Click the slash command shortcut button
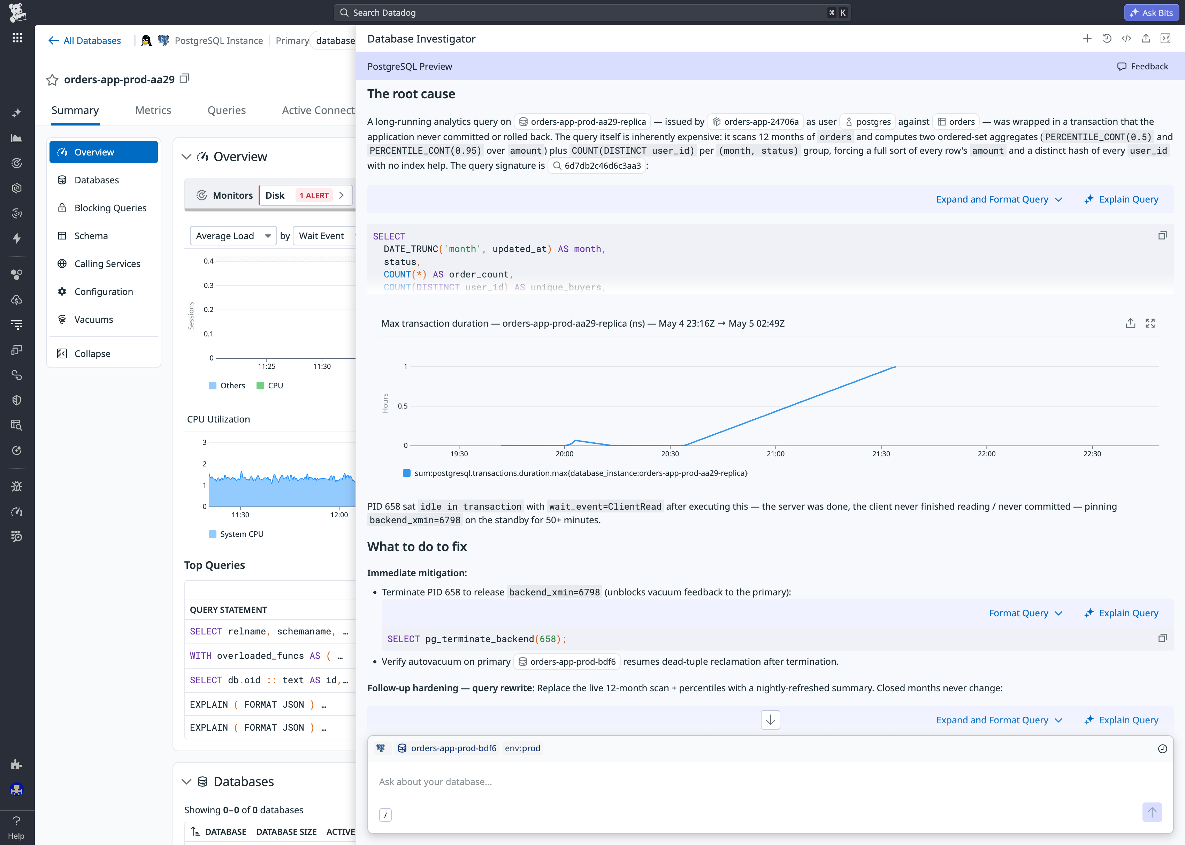1185x845 pixels. pos(385,815)
